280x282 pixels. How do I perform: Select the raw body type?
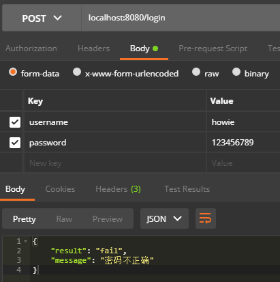pos(196,72)
